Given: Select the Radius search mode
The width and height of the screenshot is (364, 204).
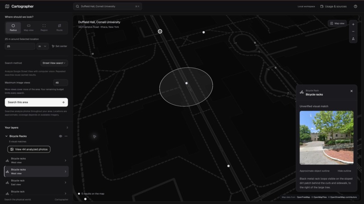Looking at the screenshot, I should [13, 28].
